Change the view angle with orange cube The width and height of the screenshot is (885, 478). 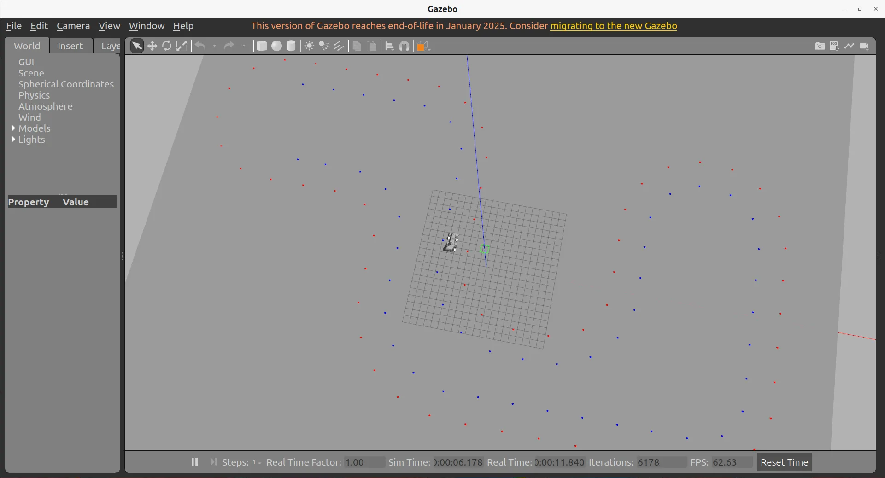click(422, 46)
